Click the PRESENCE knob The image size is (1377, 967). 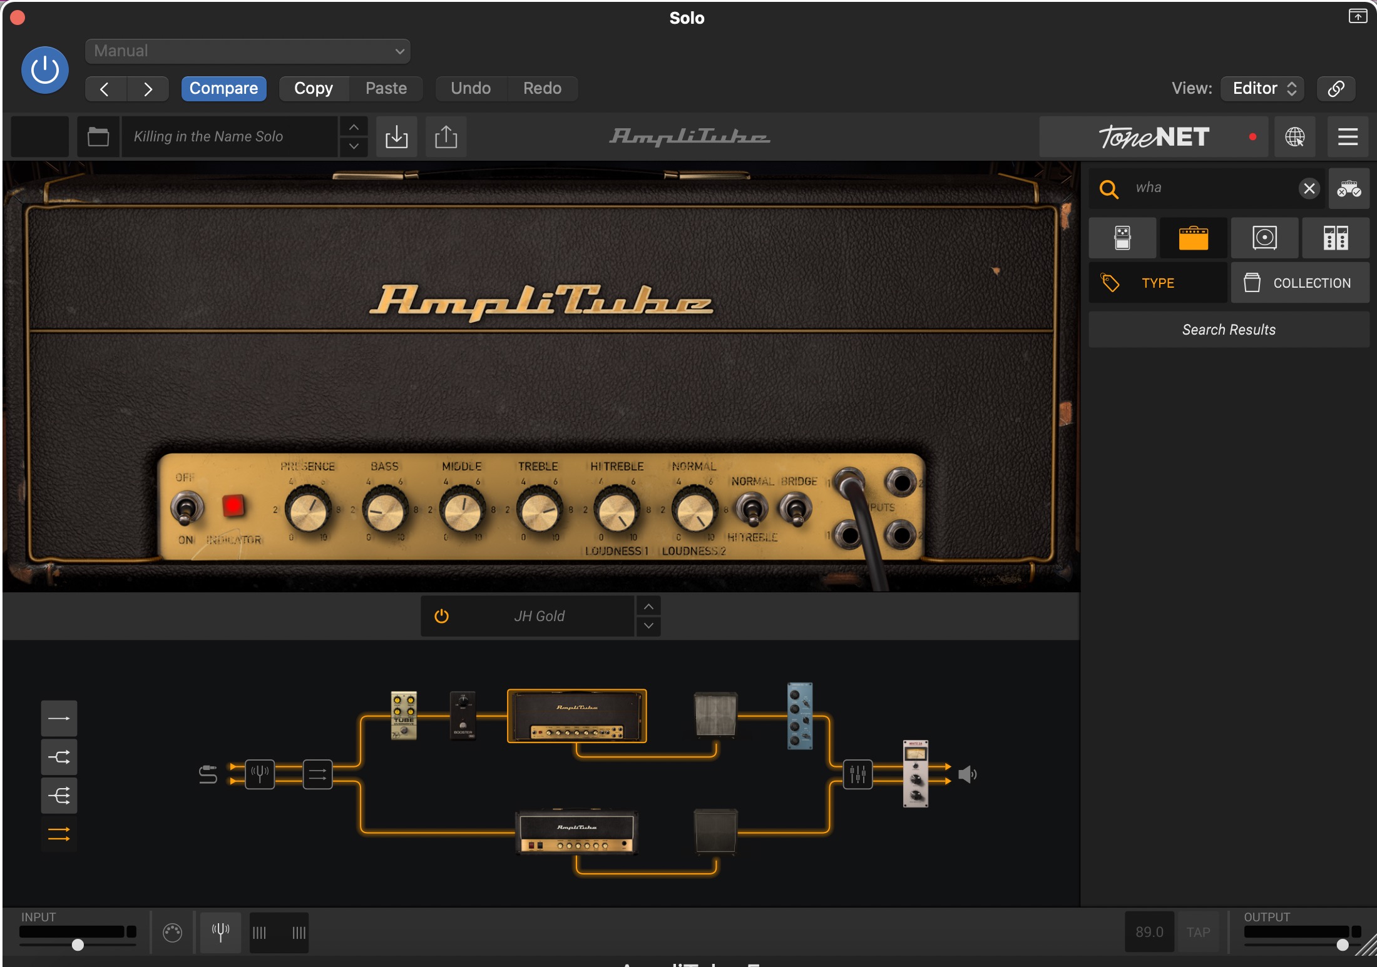pos(308,510)
